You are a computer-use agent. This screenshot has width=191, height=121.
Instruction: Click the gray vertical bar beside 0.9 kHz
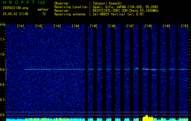coord(6,70)
